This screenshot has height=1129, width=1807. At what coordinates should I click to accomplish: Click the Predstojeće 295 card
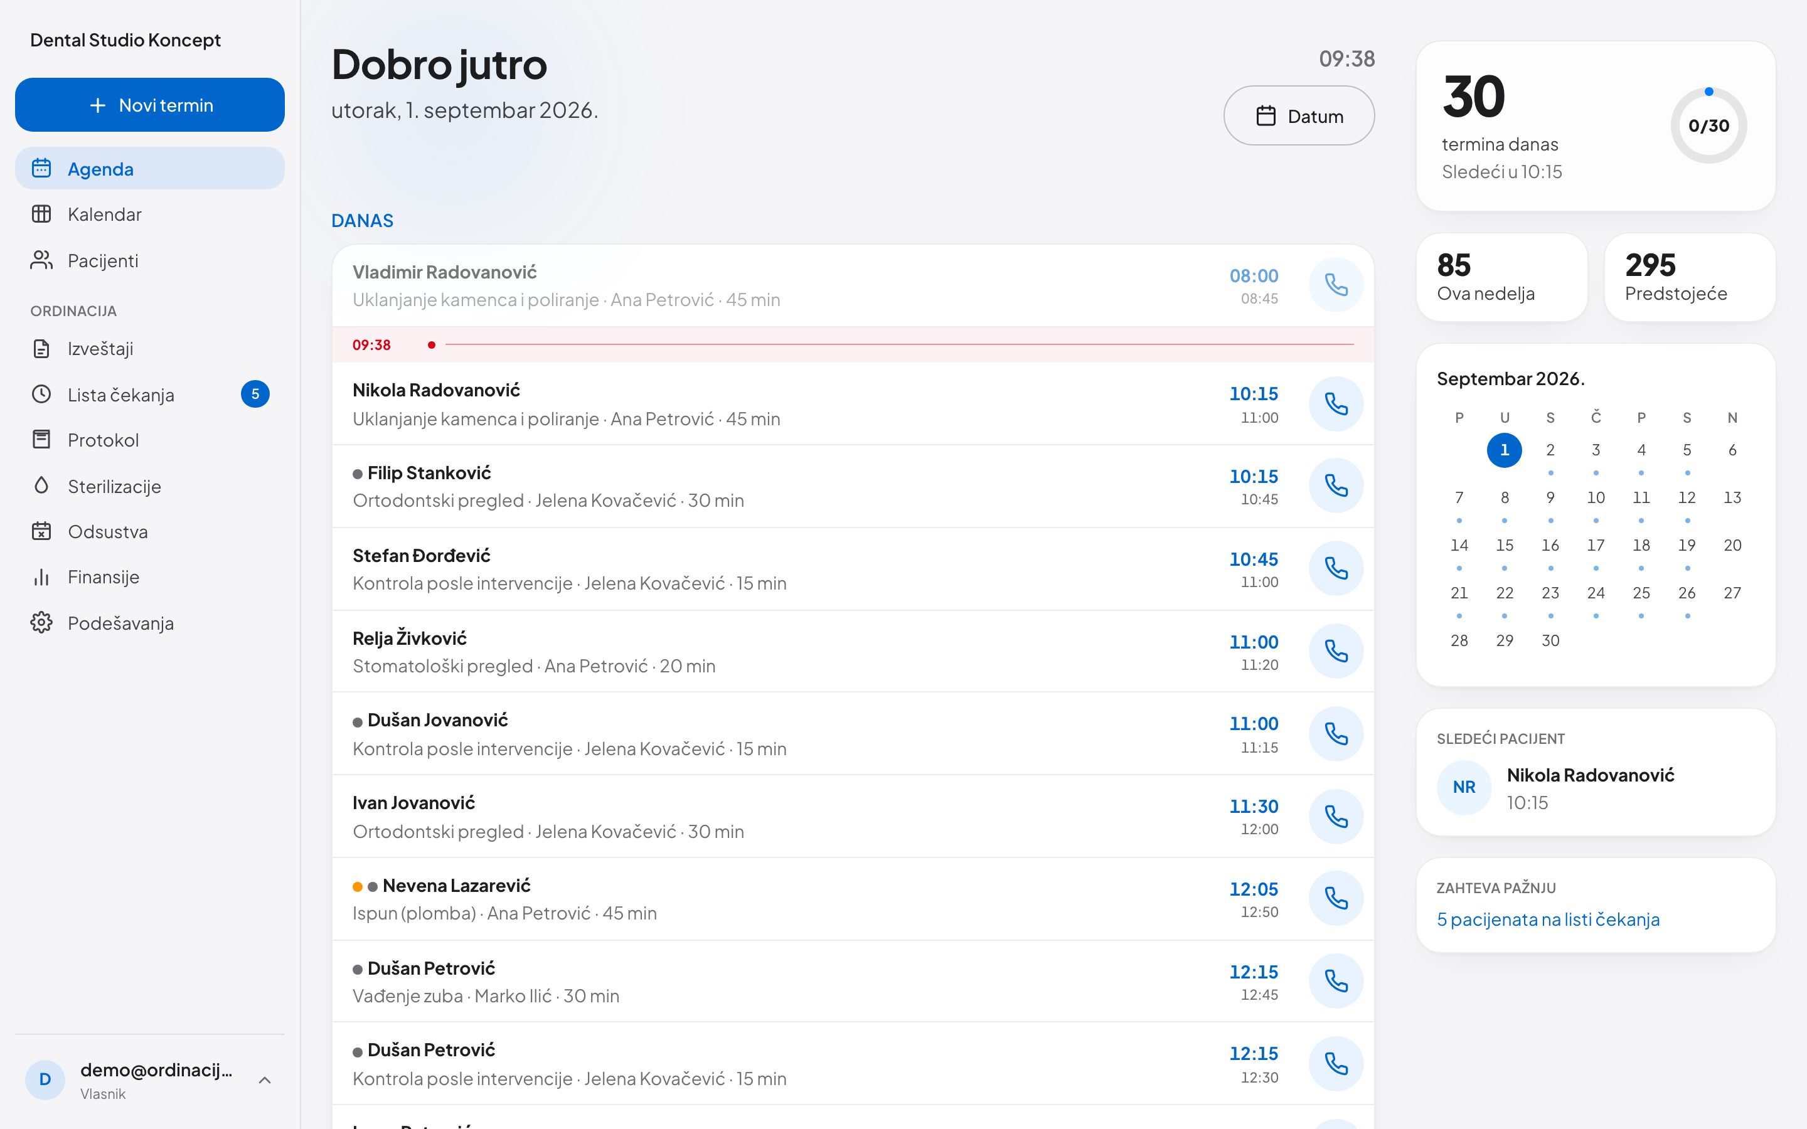point(1690,277)
